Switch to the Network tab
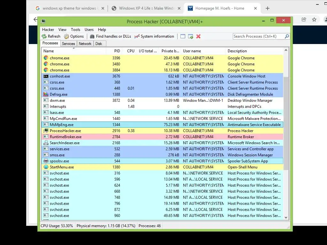The width and height of the screenshot is (327, 245). coord(85,43)
